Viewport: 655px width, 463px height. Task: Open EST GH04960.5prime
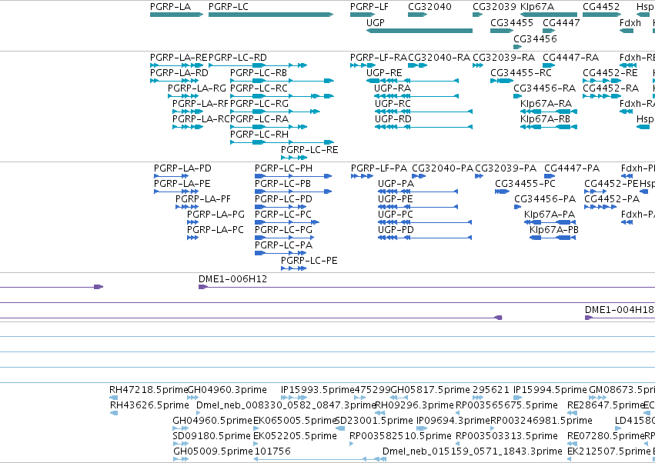click(x=180, y=428)
